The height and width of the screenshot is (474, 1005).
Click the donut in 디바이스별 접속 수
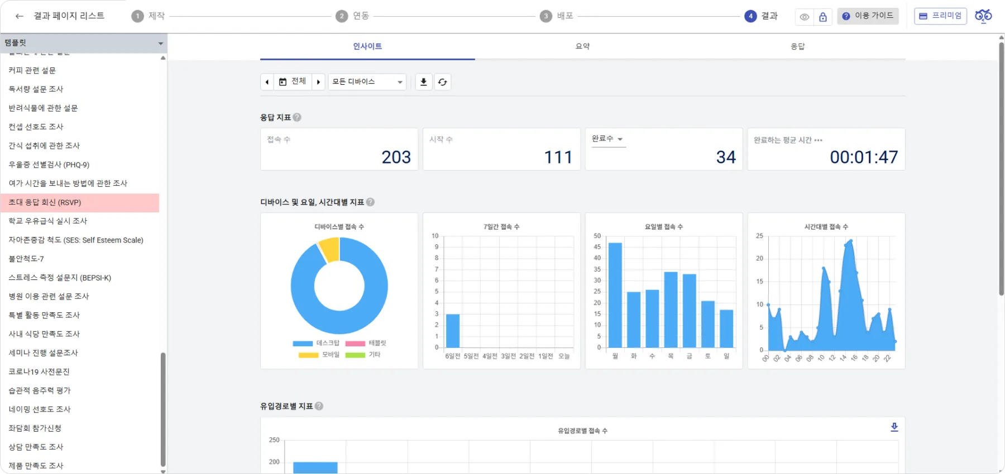click(x=339, y=286)
